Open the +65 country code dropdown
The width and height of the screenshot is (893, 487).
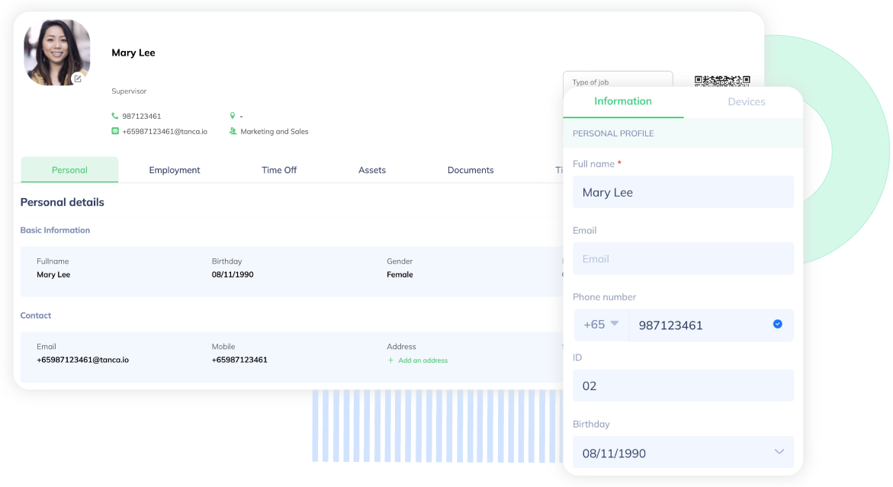pyautogui.click(x=601, y=325)
